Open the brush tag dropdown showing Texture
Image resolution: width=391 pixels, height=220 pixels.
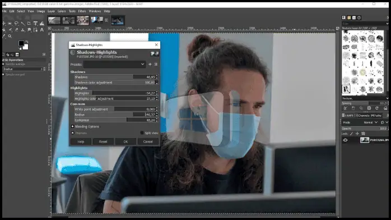click(365, 99)
